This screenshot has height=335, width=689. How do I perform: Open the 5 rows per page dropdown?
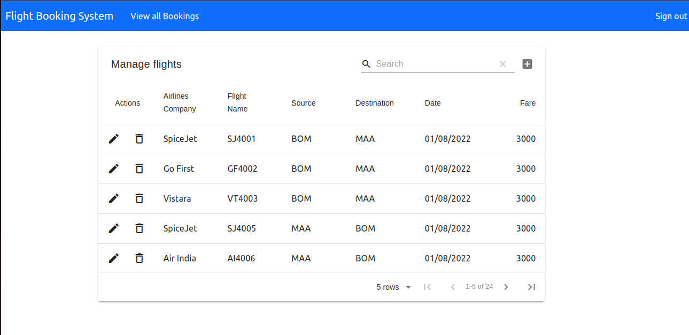coord(394,287)
